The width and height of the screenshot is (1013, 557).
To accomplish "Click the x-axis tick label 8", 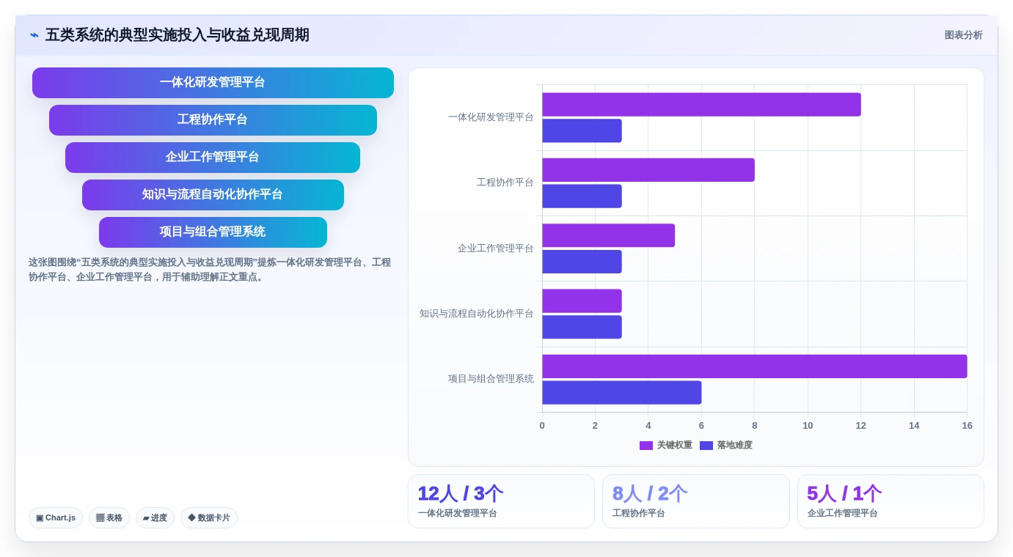I will (x=754, y=426).
